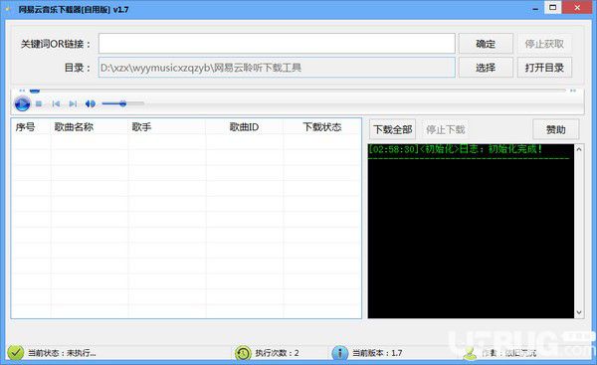Click the playback seek bar thumb
The height and width of the screenshot is (365, 597).
pyautogui.click(x=35, y=91)
